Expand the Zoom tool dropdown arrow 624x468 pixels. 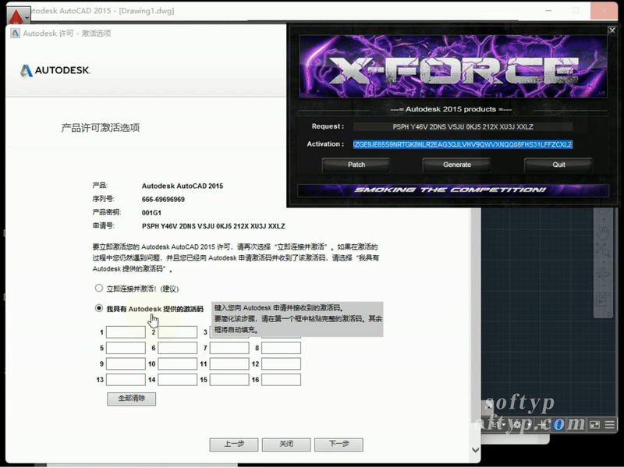coord(603,261)
